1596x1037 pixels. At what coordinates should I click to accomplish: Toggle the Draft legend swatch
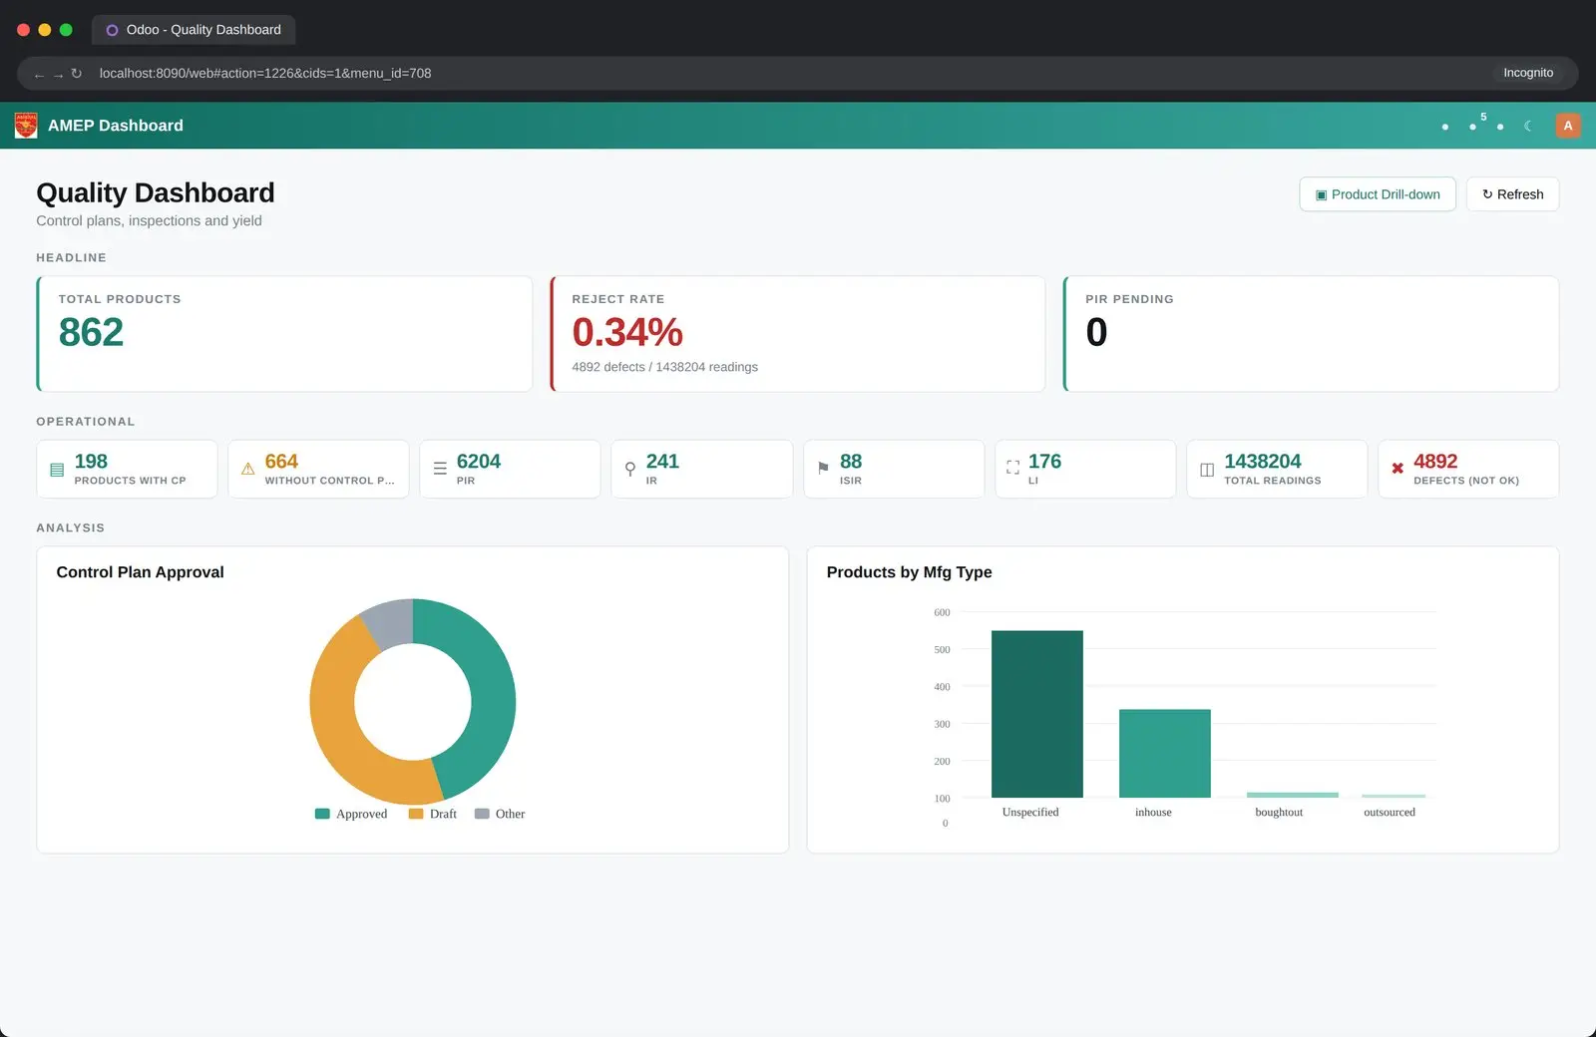(416, 814)
